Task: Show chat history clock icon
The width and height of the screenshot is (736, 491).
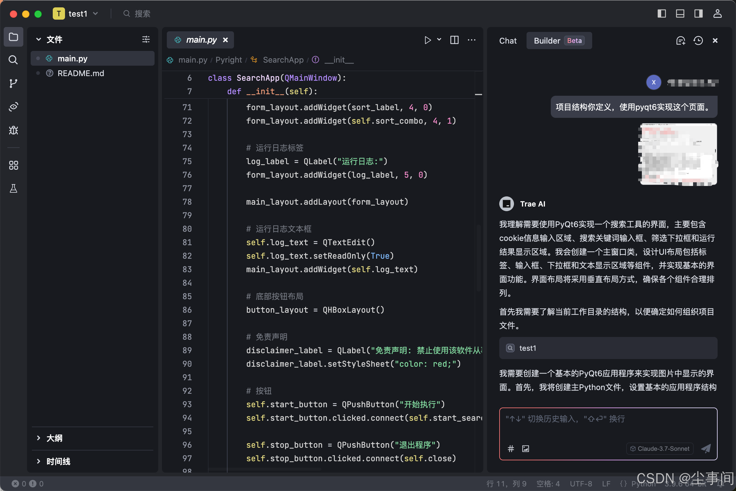Action: 698,41
